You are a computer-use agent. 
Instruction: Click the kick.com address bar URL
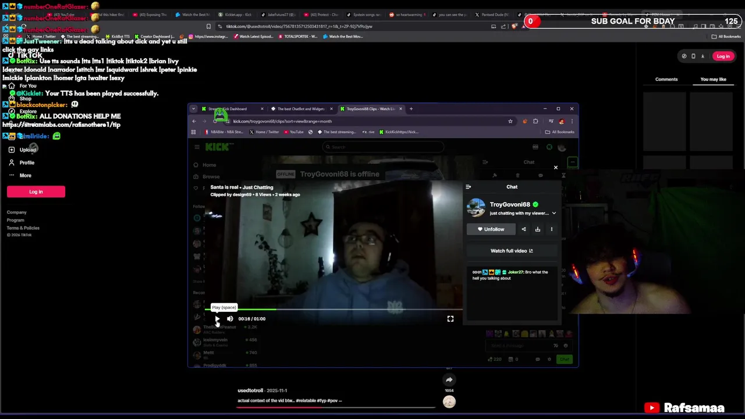point(282,121)
